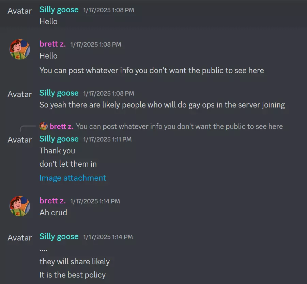This screenshot has height=284, width=307.
Task: Click Avatar placeholder beside gay ops message
Action: 19,94
